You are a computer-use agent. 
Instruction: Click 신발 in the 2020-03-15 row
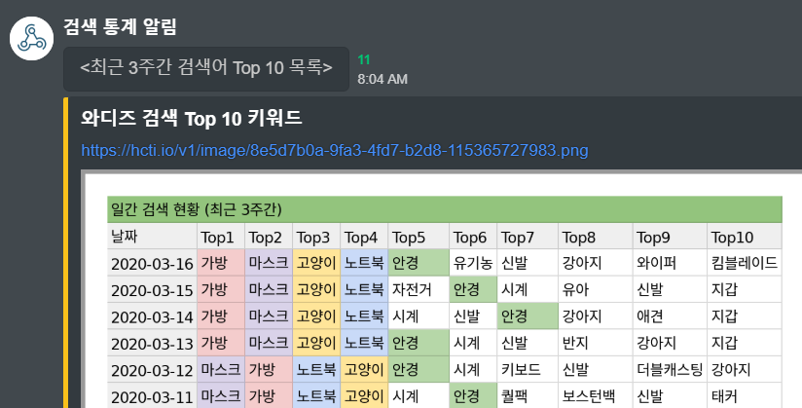click(670, 290)
